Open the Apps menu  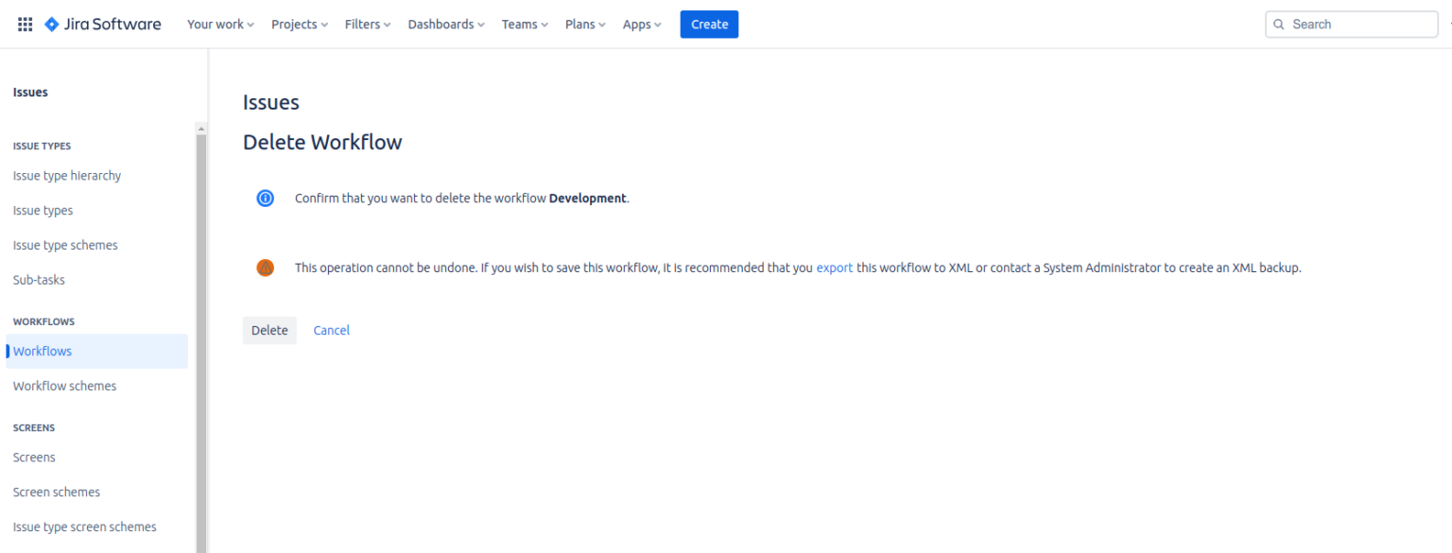[642, 25]
